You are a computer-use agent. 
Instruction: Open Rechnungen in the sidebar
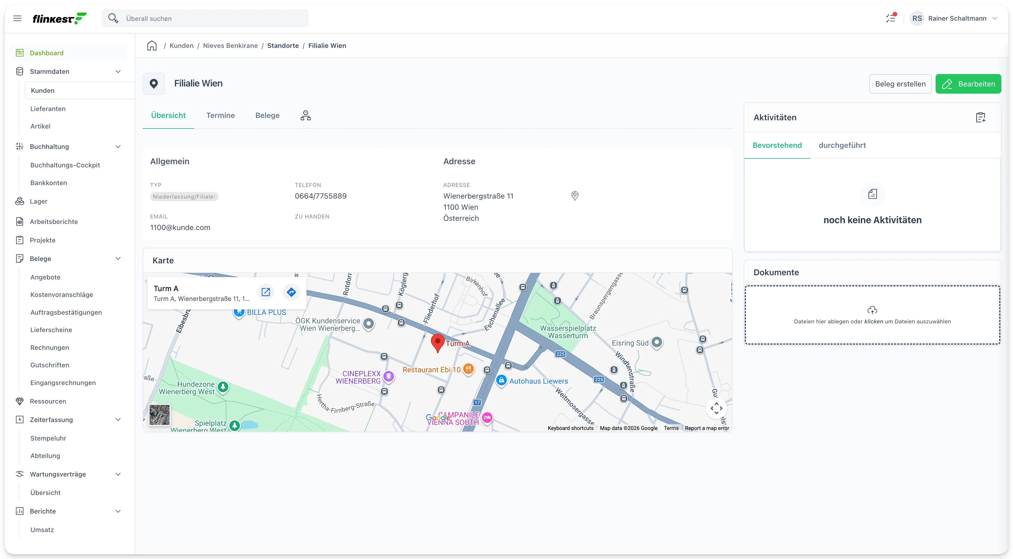50,348
